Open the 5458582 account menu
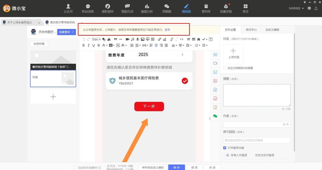 coord(296,8)
